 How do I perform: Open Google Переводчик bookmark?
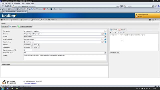point(37,9)
